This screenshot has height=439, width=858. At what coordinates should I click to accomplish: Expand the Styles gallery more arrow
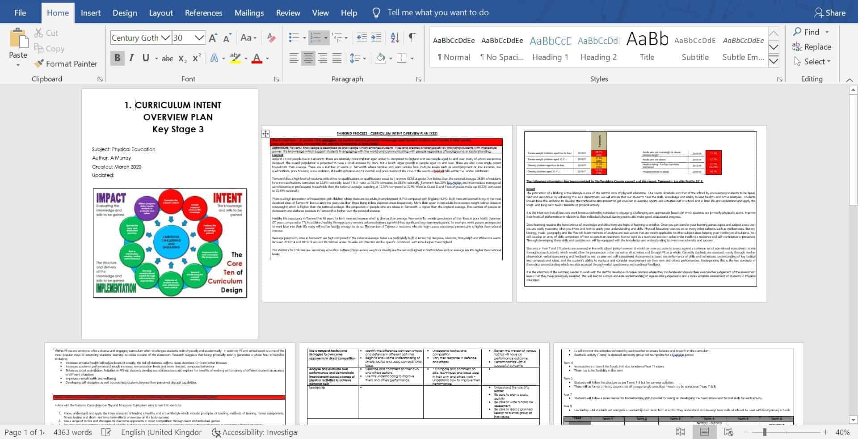[x=774, y=62]
